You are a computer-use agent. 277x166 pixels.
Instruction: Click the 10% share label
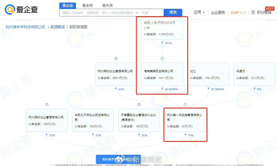(x=191, y=135)
